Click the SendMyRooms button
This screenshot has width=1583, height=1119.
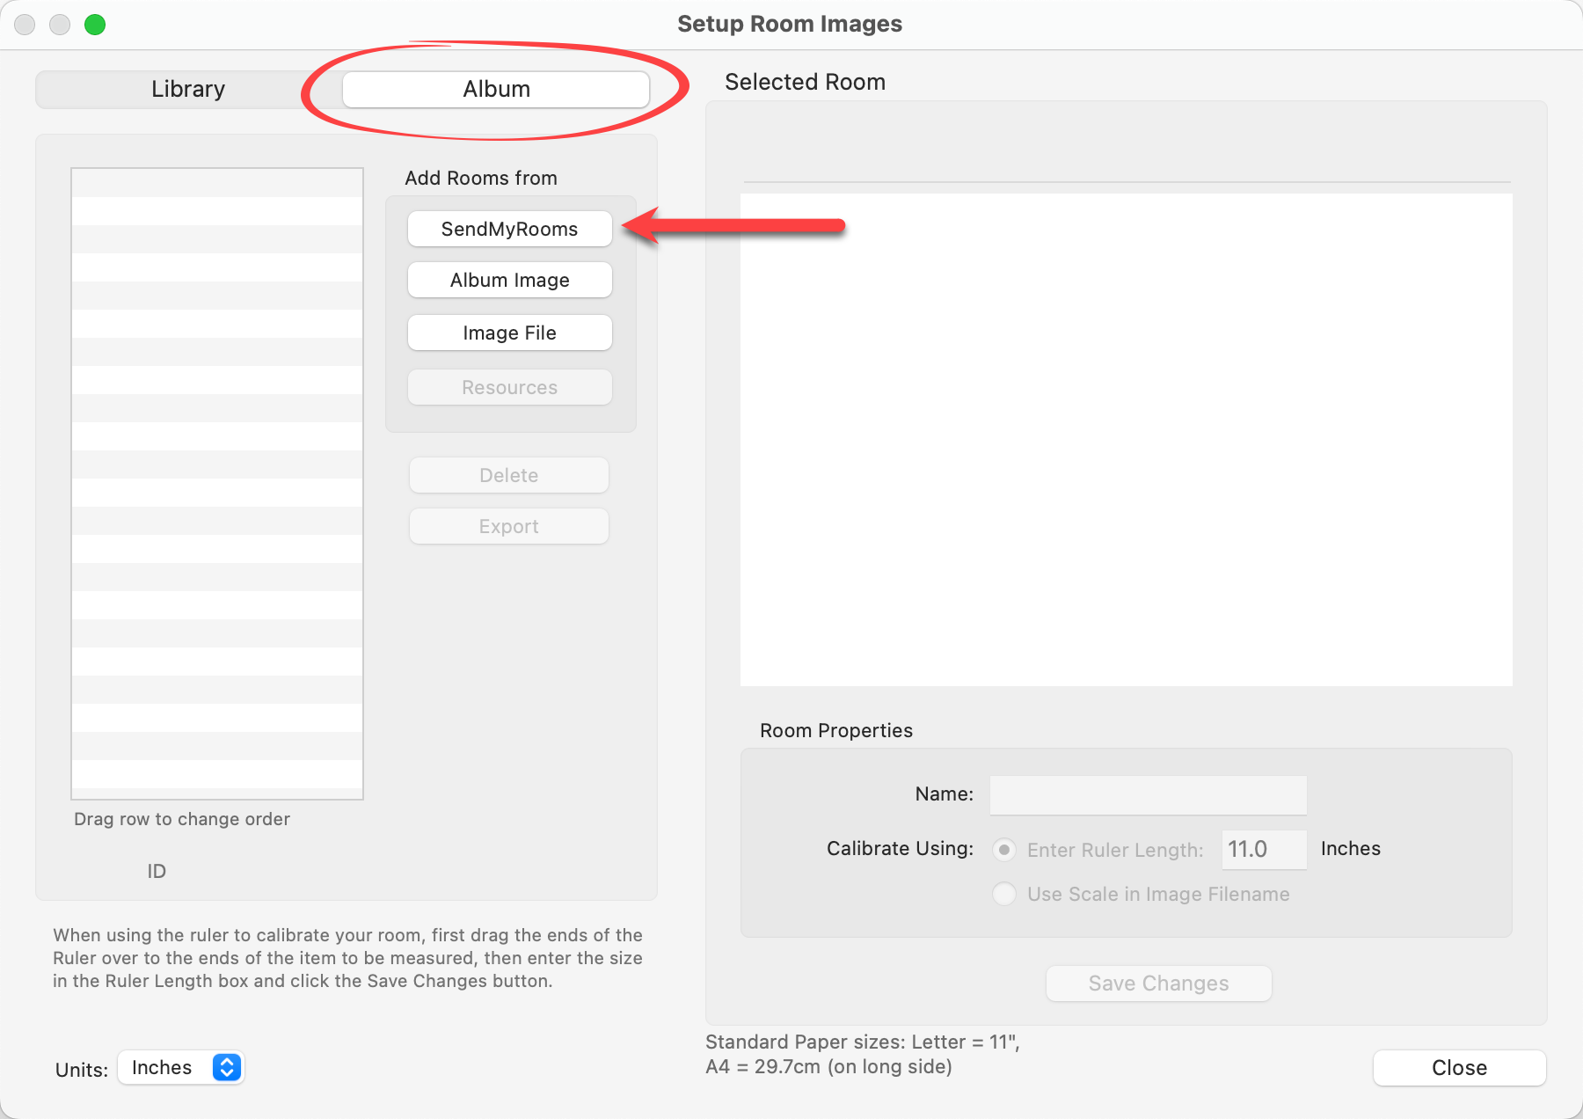tap(509, 229)
